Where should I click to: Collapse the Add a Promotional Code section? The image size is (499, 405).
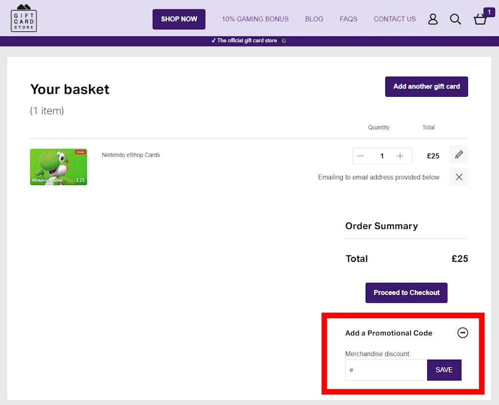[x=463, y=333]
